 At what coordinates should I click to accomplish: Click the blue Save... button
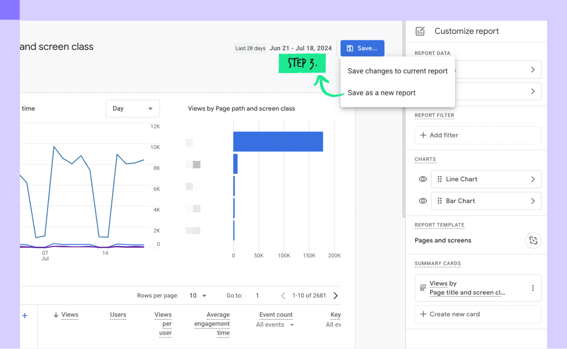click(362, 48)
